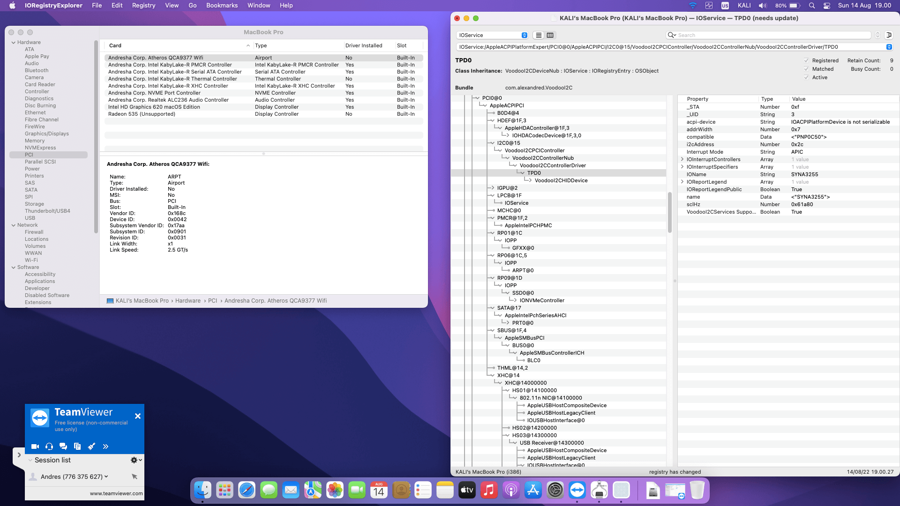Click the TeamViewer headset audio icon
Image resolution: width=900 pixels, height=506 pixels.
tap(49, 446)
